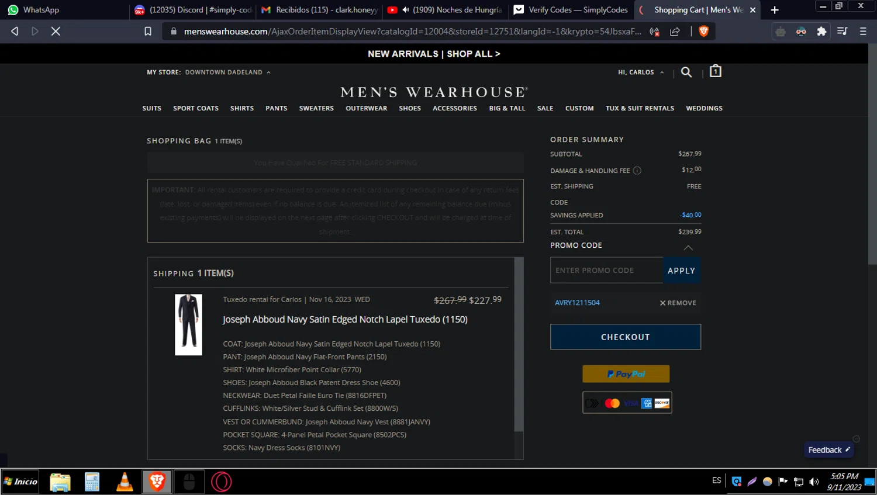This screenshot has height=495, width=877.
Task: Click the search magnifier icon
Action: (x=686, y=72)
